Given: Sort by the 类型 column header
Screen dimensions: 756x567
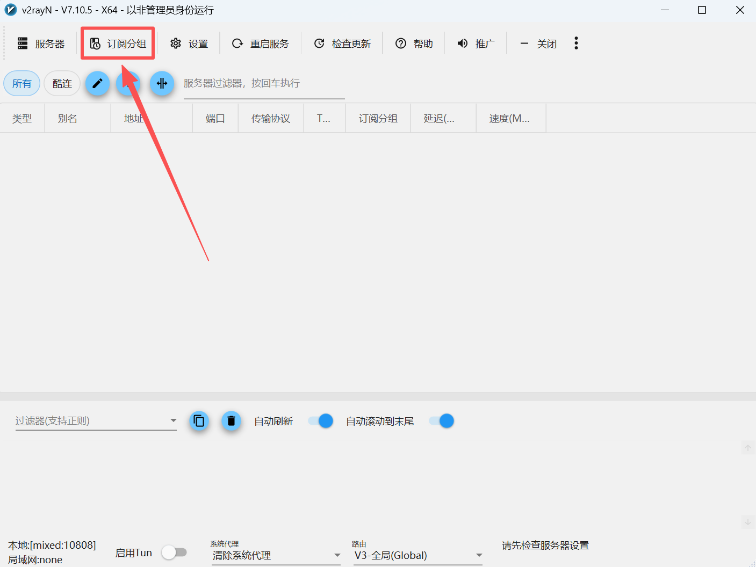Looking at the screenshot, I should click(22, 118).
